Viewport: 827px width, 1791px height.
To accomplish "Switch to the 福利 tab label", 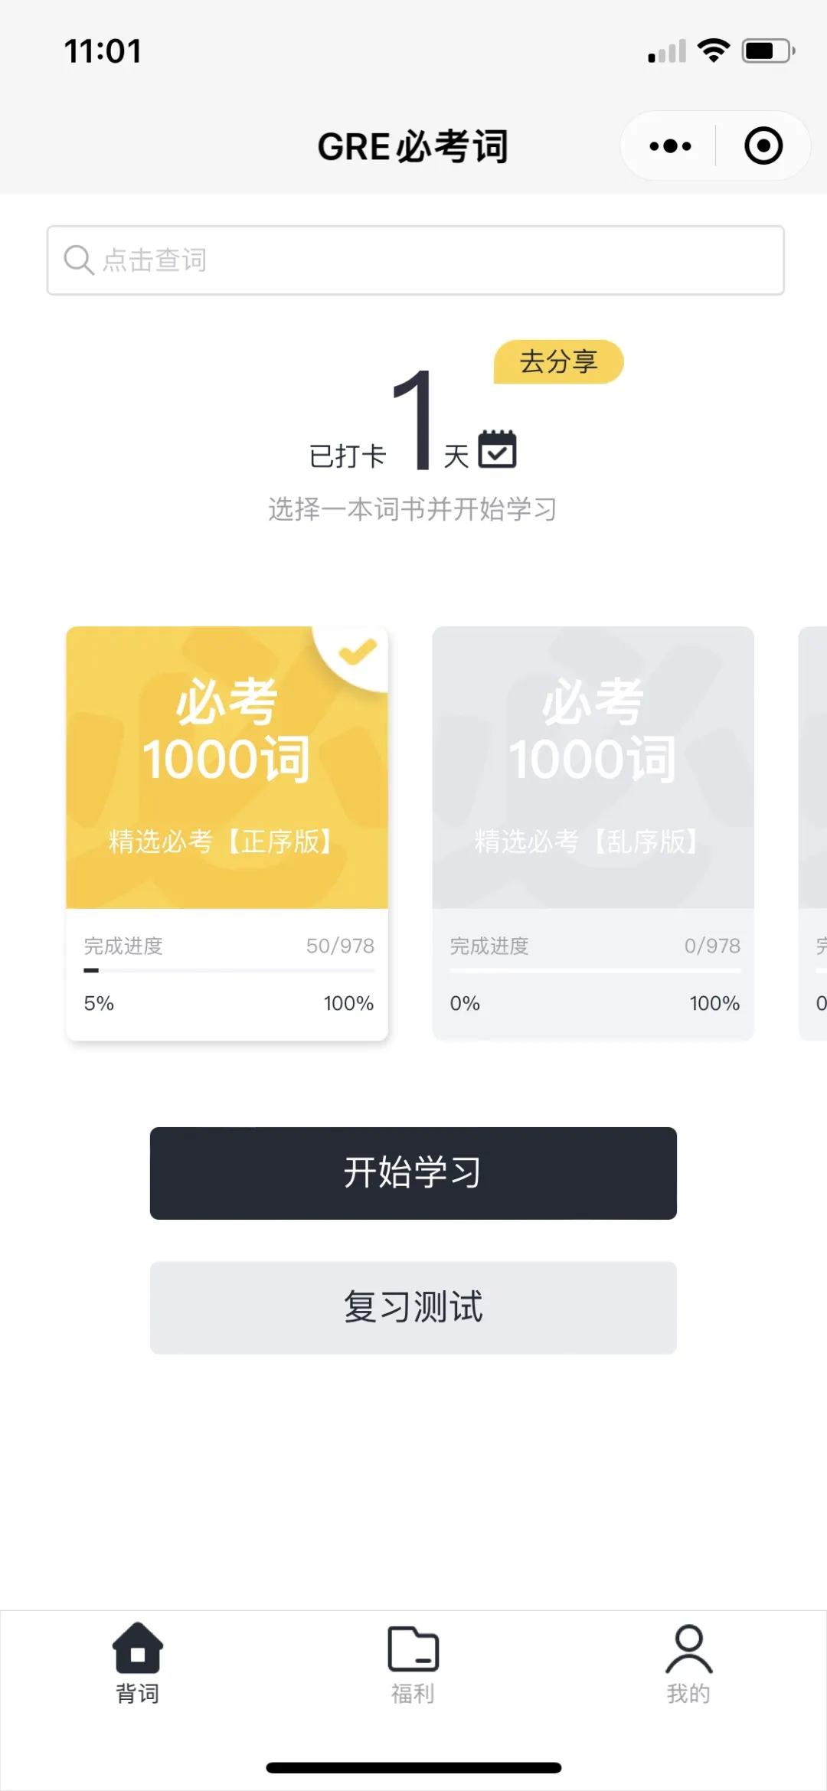I will 413,1694.
